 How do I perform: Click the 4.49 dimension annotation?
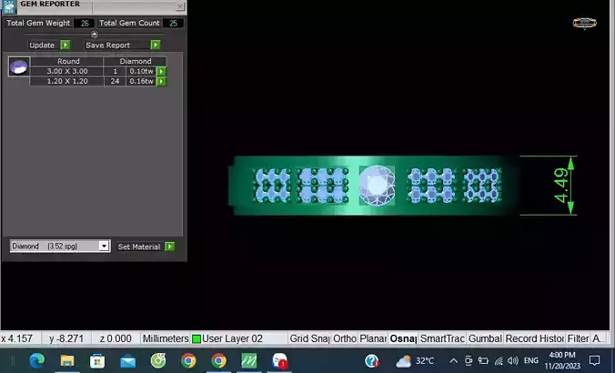pos(562,185)
